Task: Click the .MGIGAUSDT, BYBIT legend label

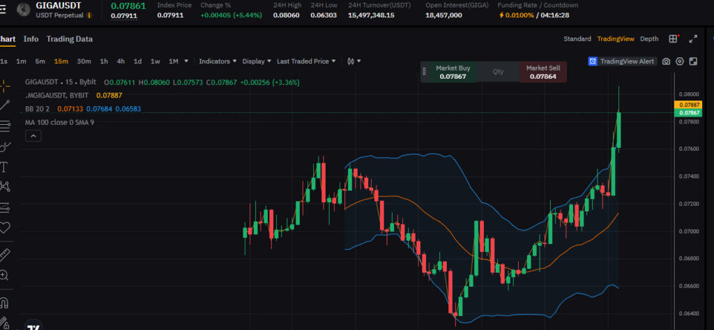Action: 57,96
